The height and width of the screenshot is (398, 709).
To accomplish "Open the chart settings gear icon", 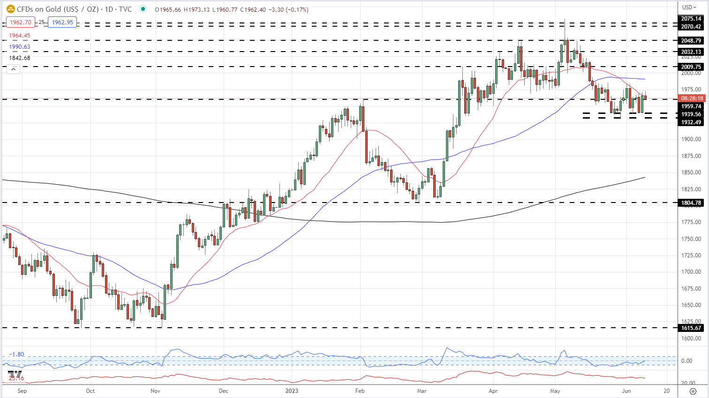I will [693, 391].
